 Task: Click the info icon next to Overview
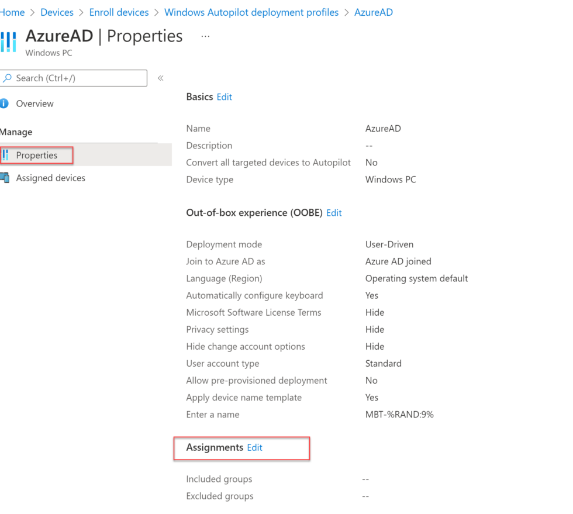pyautogui.click(x=6, y=104)
